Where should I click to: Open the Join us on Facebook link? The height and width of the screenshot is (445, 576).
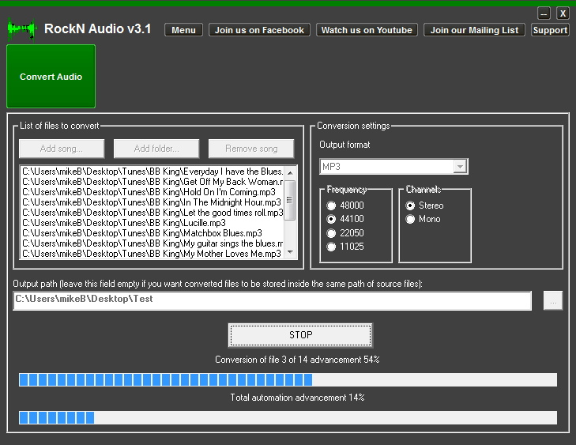coord(259,30)
